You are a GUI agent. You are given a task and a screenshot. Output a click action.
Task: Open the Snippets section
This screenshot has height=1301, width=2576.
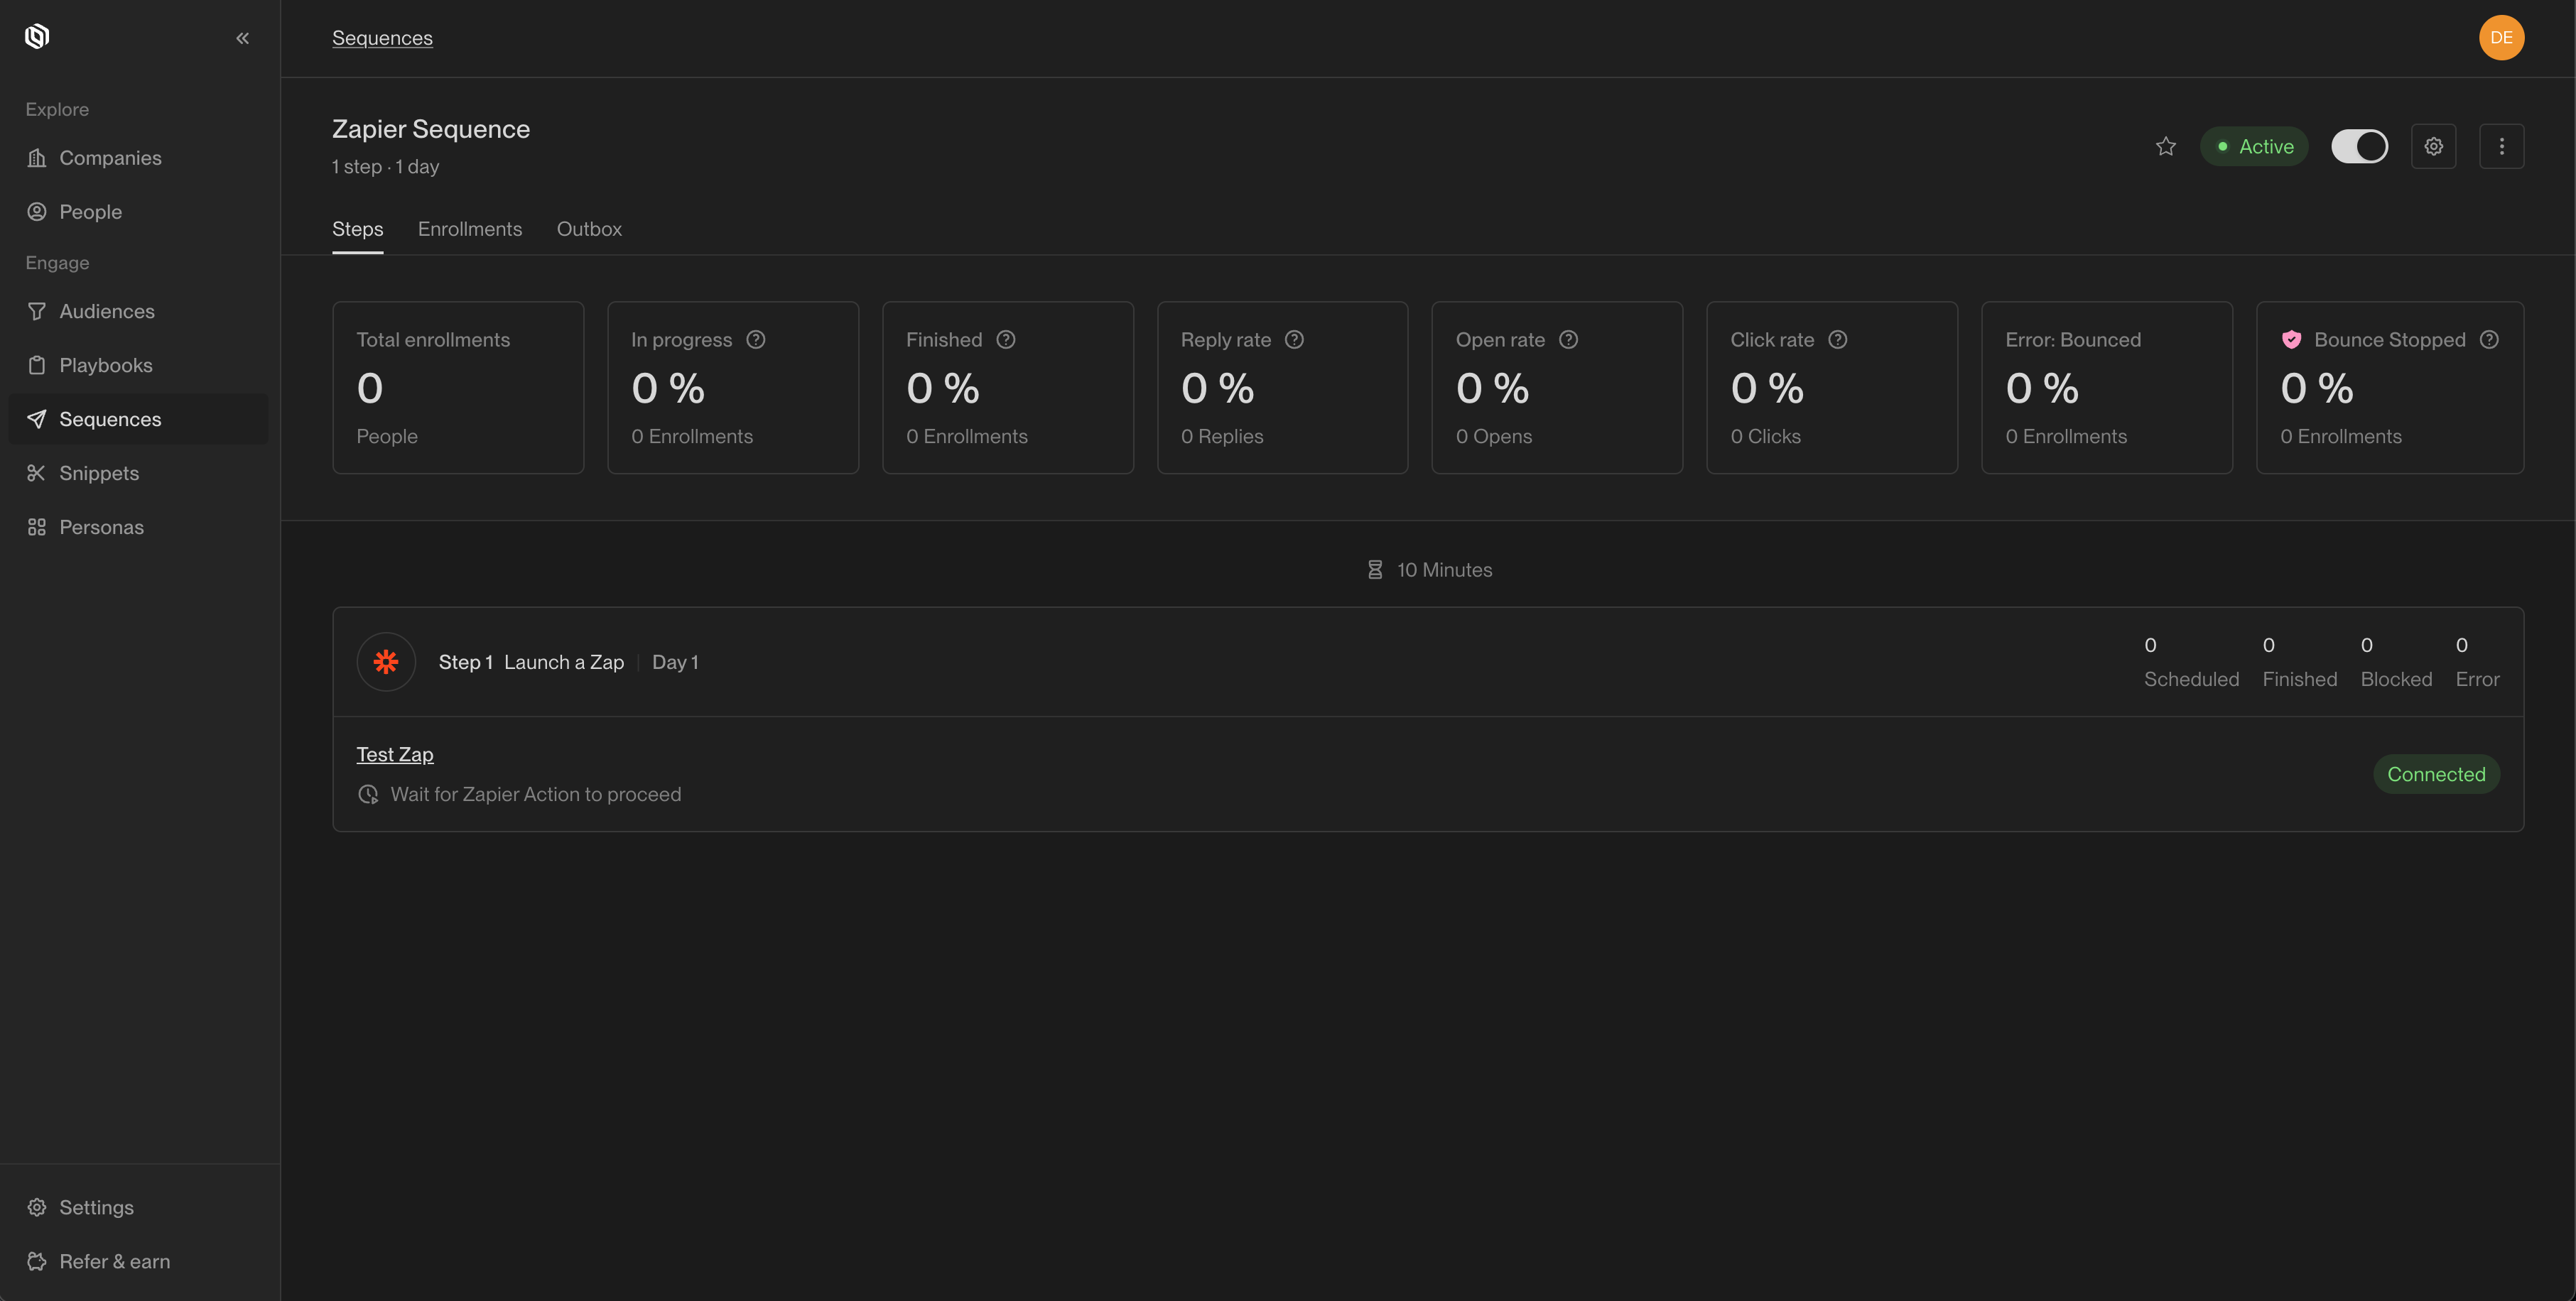point(99,473)
